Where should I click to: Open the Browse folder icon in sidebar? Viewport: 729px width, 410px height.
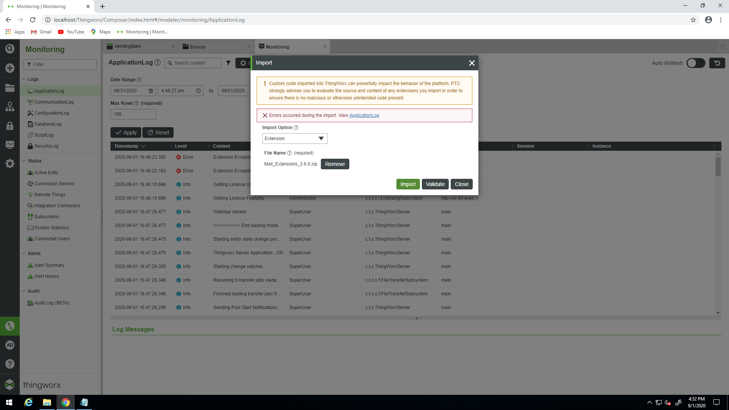tap(10, 88)
